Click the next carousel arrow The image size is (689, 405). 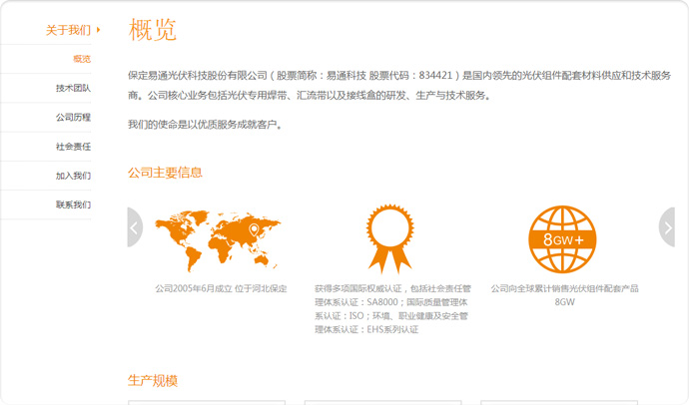pyautogui.click(x=667, y=227)
